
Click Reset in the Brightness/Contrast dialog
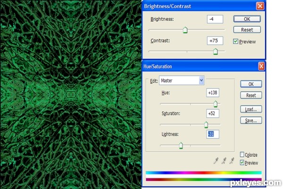click(247, 30)
